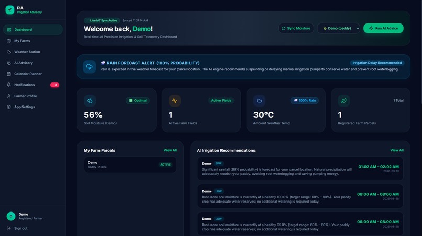422x236 pixels.
Task: Click the chevron arrow of the parcel selector
Action: click(358, 29)
